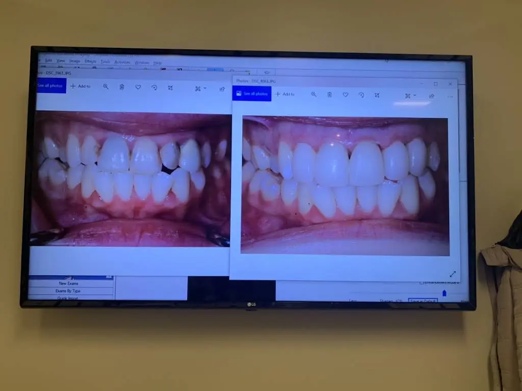The height and width of the screenshot is (391, 522).
Task: Open the Help menu in the imaging application
Action: click(x=158, y=63)
